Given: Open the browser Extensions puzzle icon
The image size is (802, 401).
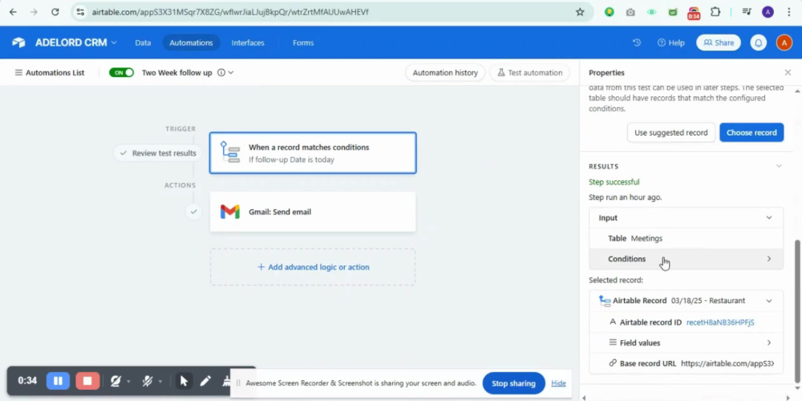Looking at the screenshot, I should (715, 12).
